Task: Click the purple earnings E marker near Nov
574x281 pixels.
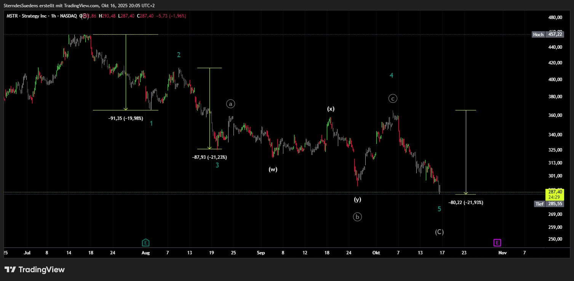Action: pyautogui.click(x=497, y=243)
